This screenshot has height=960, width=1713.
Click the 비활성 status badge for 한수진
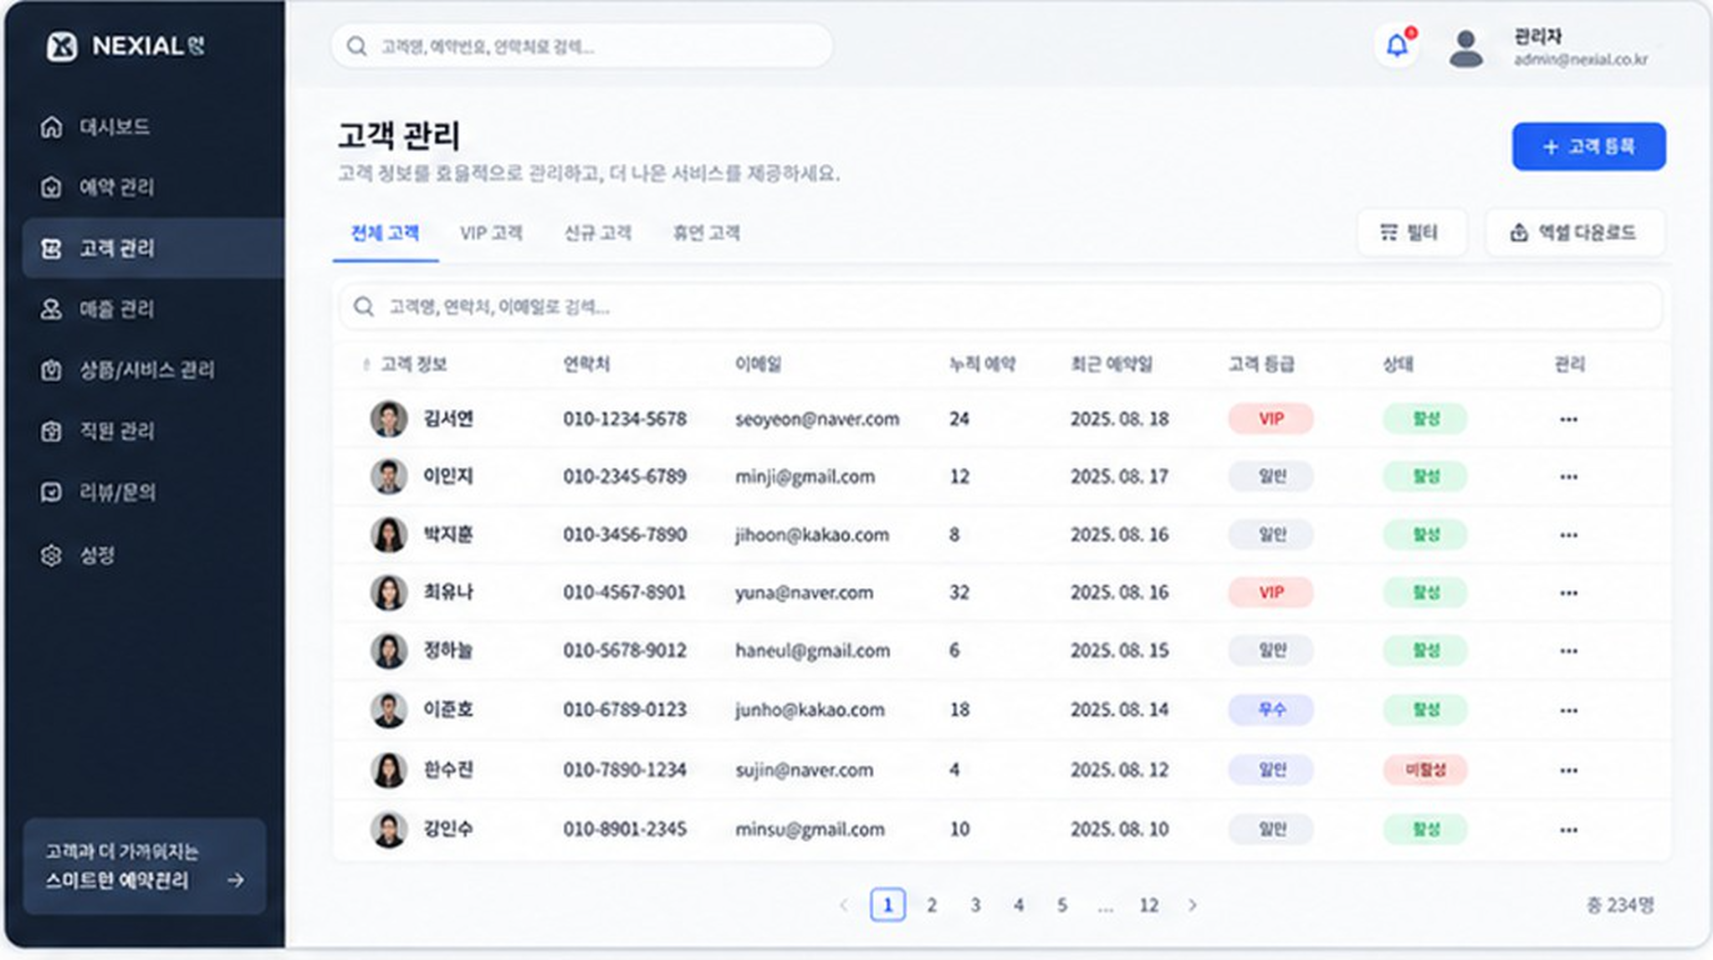1424,770
